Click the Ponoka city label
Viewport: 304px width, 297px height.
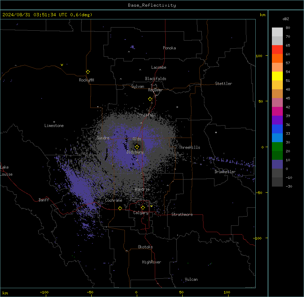pos(169,48)
